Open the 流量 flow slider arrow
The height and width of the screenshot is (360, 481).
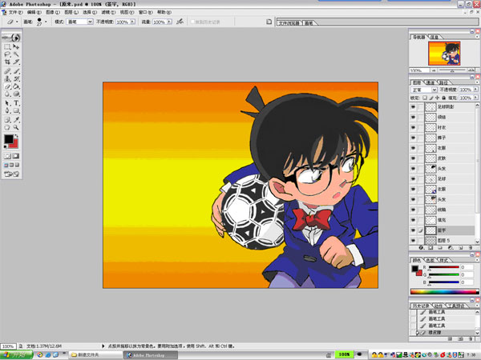(x=169, y=22)
